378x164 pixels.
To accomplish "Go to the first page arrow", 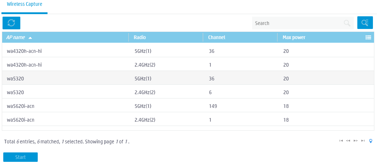I will [341, 141].
